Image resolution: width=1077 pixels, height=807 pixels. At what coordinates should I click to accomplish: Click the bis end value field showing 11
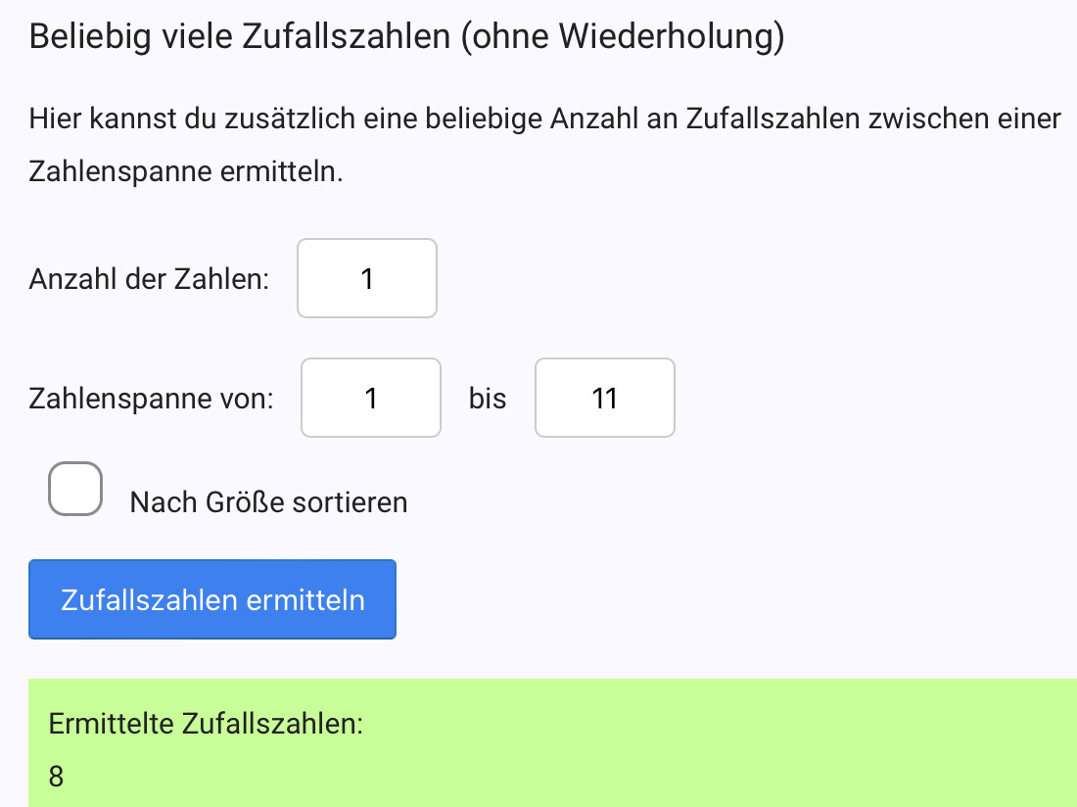605,399
